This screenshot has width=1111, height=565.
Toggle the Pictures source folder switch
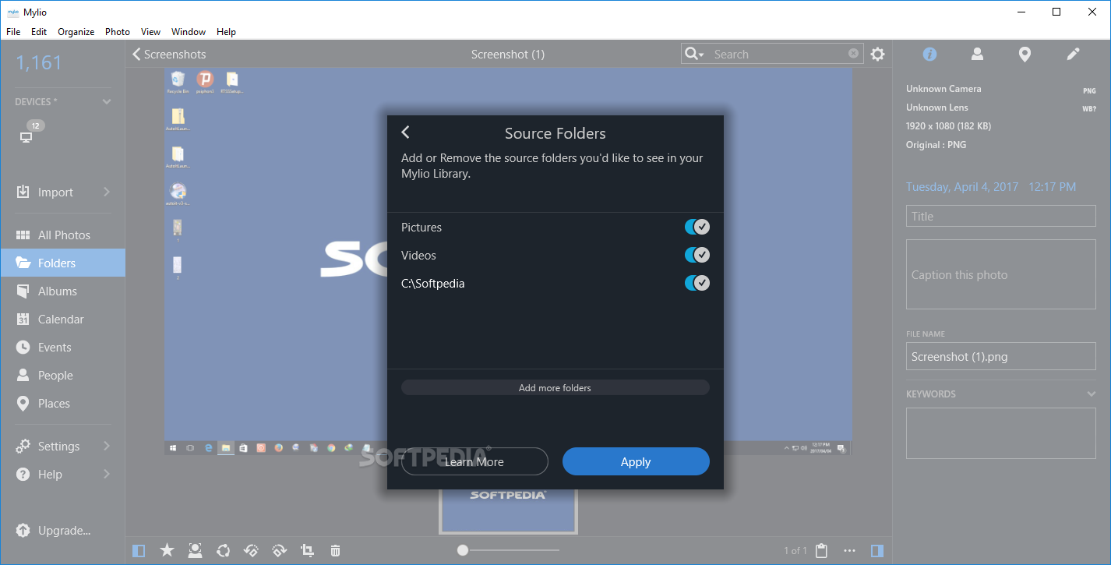tap(697, 227)
